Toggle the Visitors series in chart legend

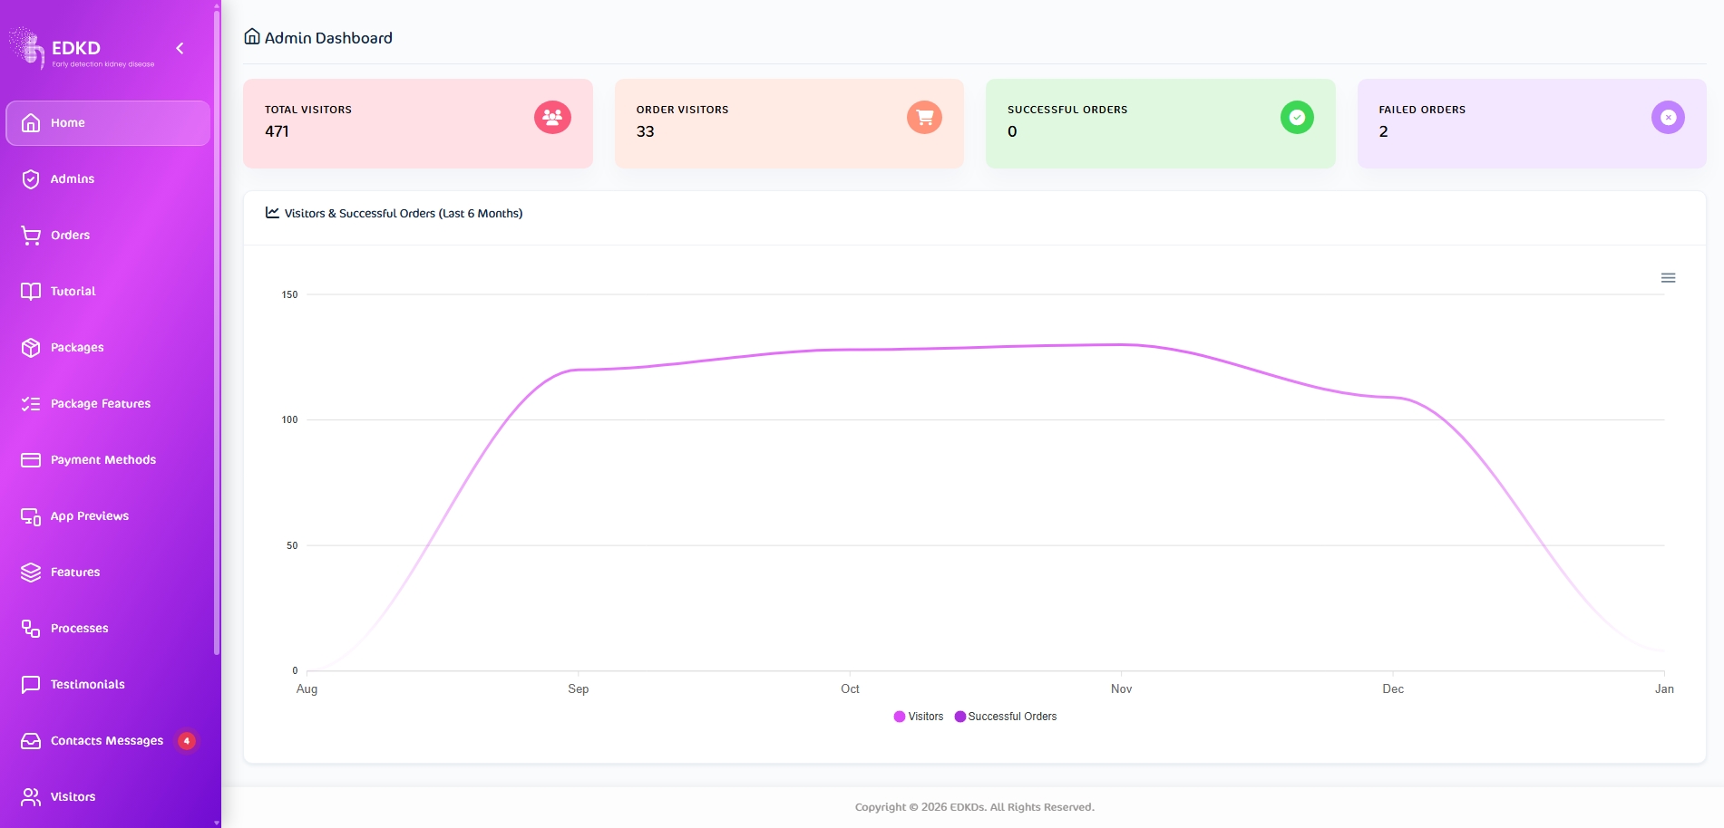919,717
